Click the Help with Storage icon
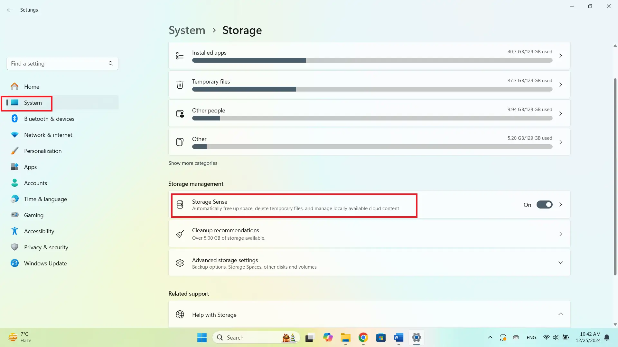Image resolution: width=618 pixels, height=347 pixels. click(180, 315)
